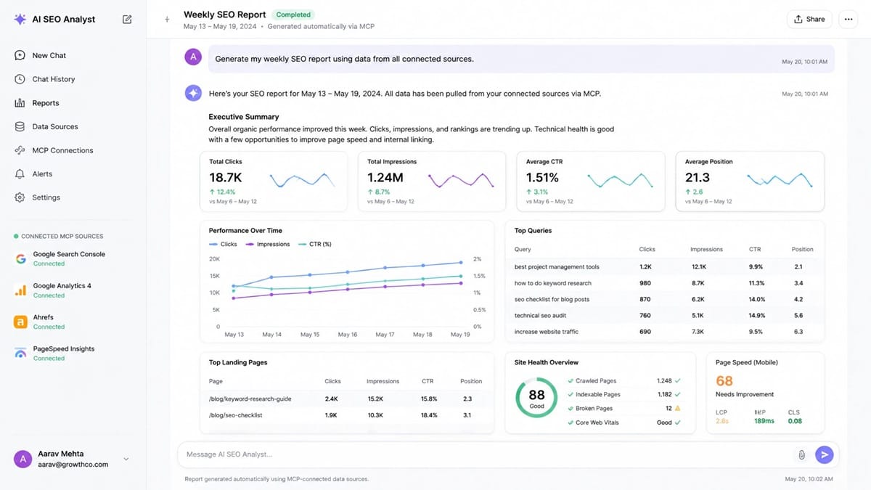Screen dimensions: 871x490
Task: Toggle the Clicks series in chart legend
Action: (223, 244)
